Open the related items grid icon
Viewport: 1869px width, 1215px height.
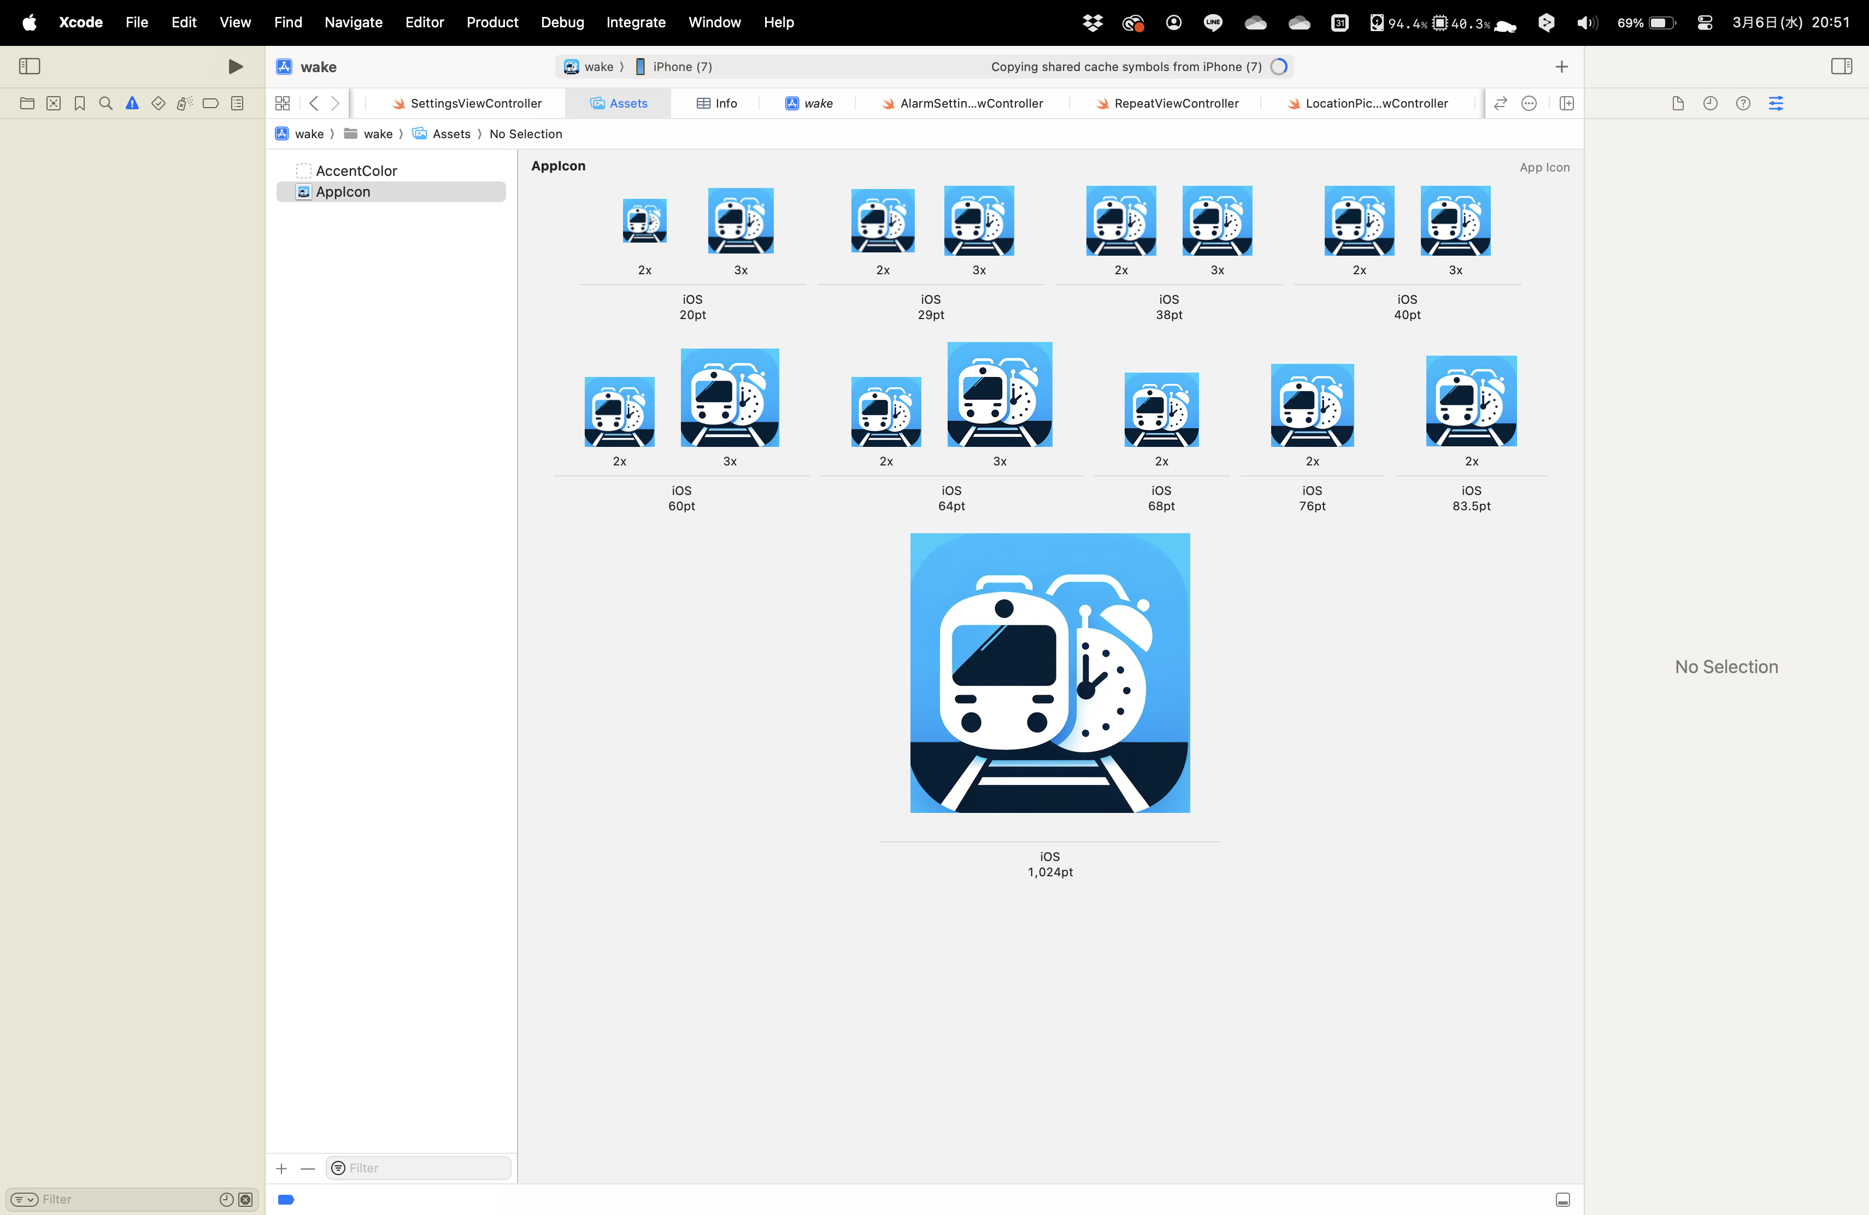283,103
